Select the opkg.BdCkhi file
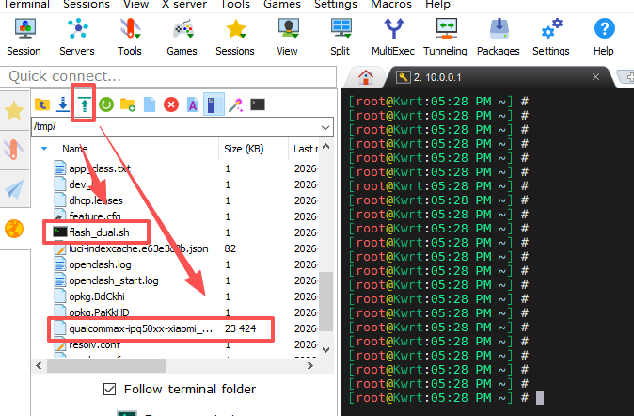The image size is (634, 416). point(97,296)
